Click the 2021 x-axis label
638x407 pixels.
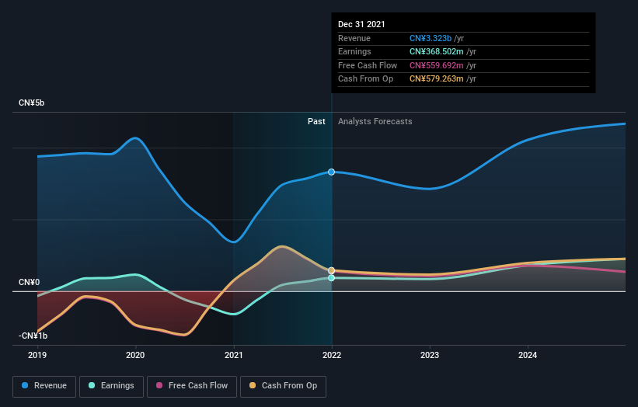(234, 355)
